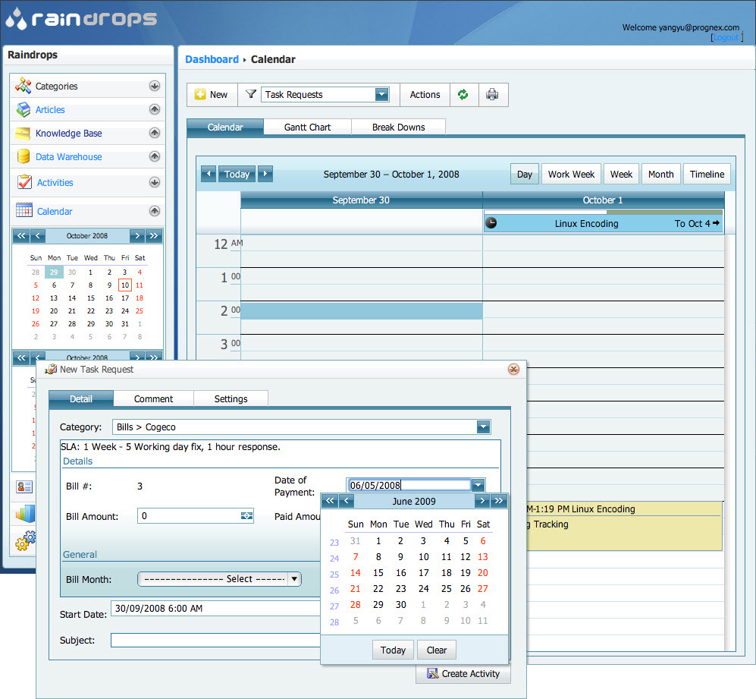Click the Articles icon in sidebar
This screenshot has height=699, width=756.
(23, 110)
